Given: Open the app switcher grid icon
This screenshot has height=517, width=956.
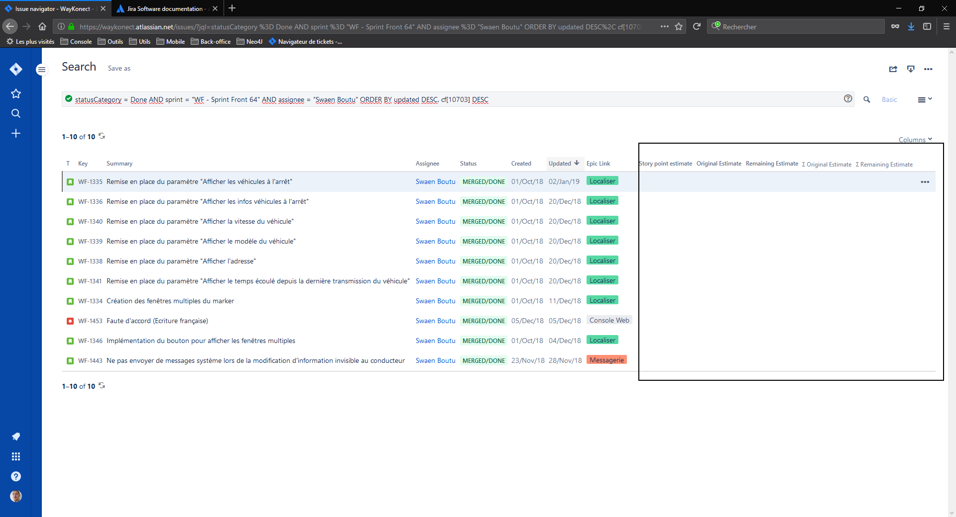Looking at the screenshot, I should click(16, 456).
